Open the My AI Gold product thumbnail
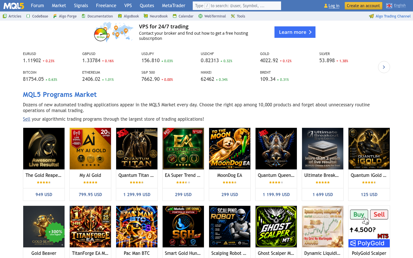The width and height of the screenshot is (413, 258). coord(90,148)
